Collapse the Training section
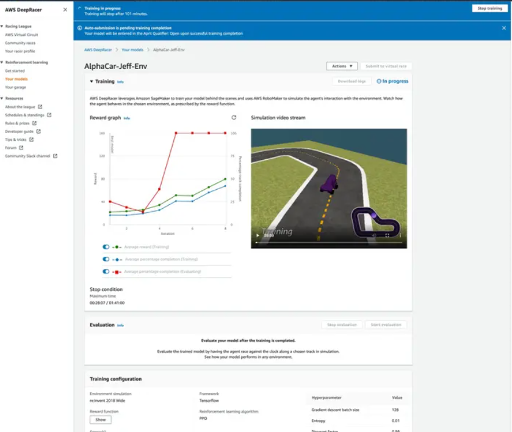 pyautogui.click(x=92, y=81)
